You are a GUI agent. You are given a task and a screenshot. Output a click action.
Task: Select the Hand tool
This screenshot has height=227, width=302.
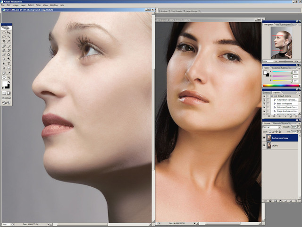(x=4, y=78)
